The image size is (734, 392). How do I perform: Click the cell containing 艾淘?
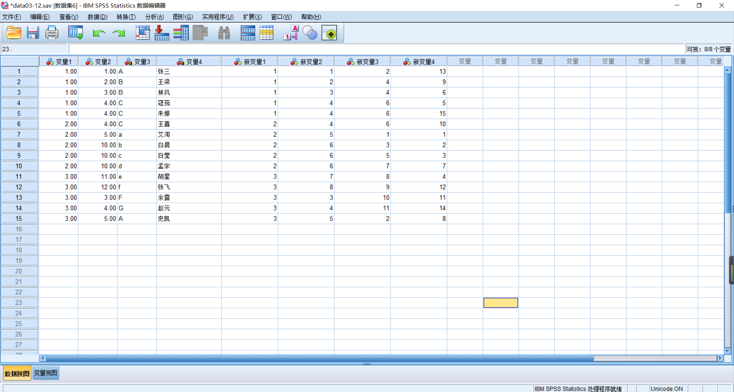click(x=189, y=134)
